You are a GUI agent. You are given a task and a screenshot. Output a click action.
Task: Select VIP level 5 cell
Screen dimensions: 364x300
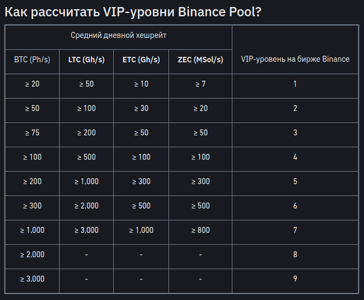295,181
